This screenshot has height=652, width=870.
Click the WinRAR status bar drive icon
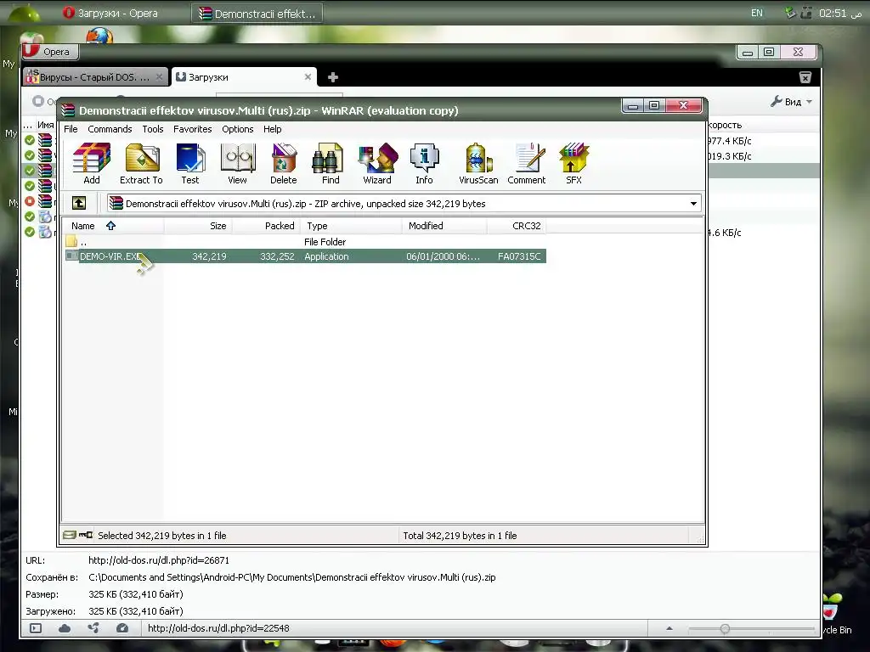click(70, 535)
